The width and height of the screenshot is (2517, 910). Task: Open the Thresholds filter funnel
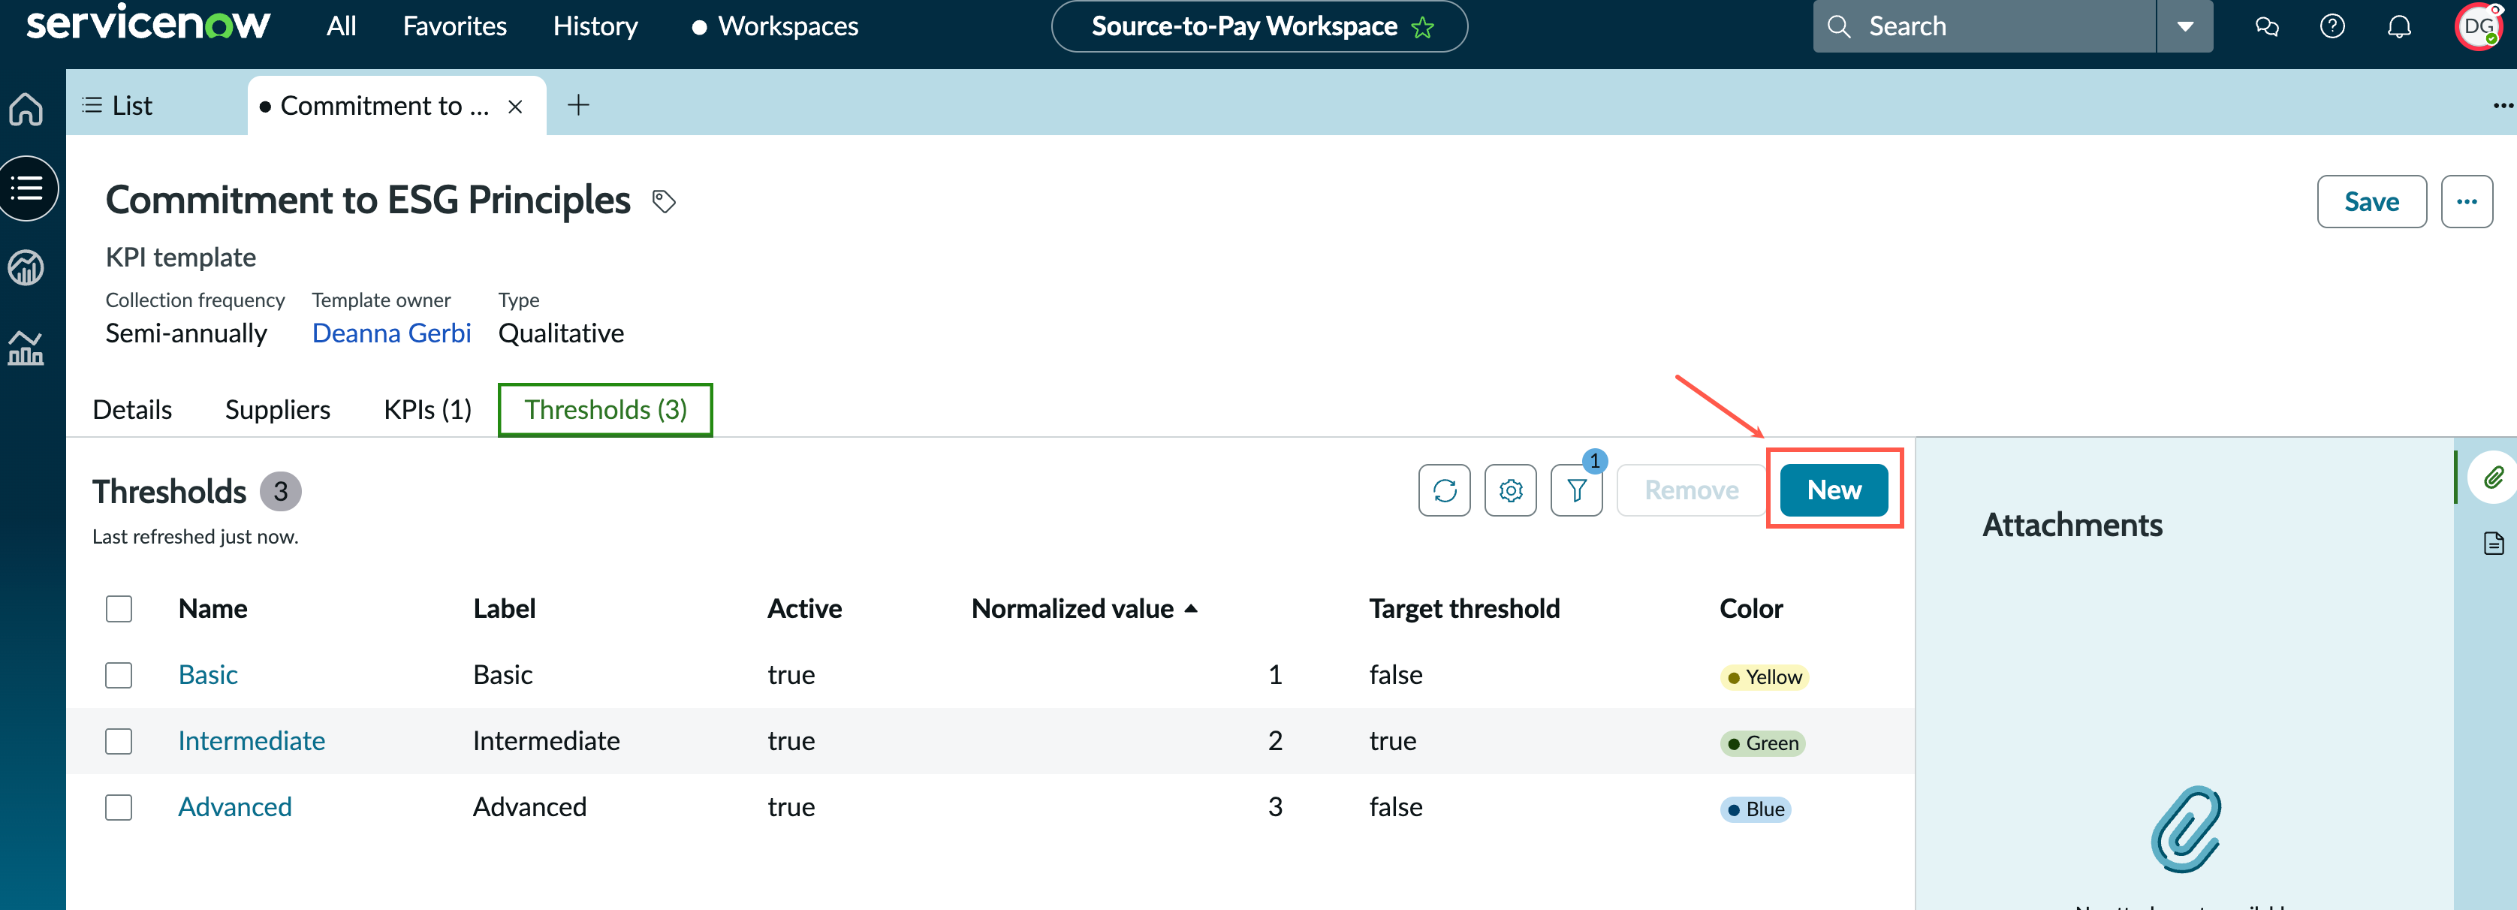pyautogui.click(x=1577, y=490)
